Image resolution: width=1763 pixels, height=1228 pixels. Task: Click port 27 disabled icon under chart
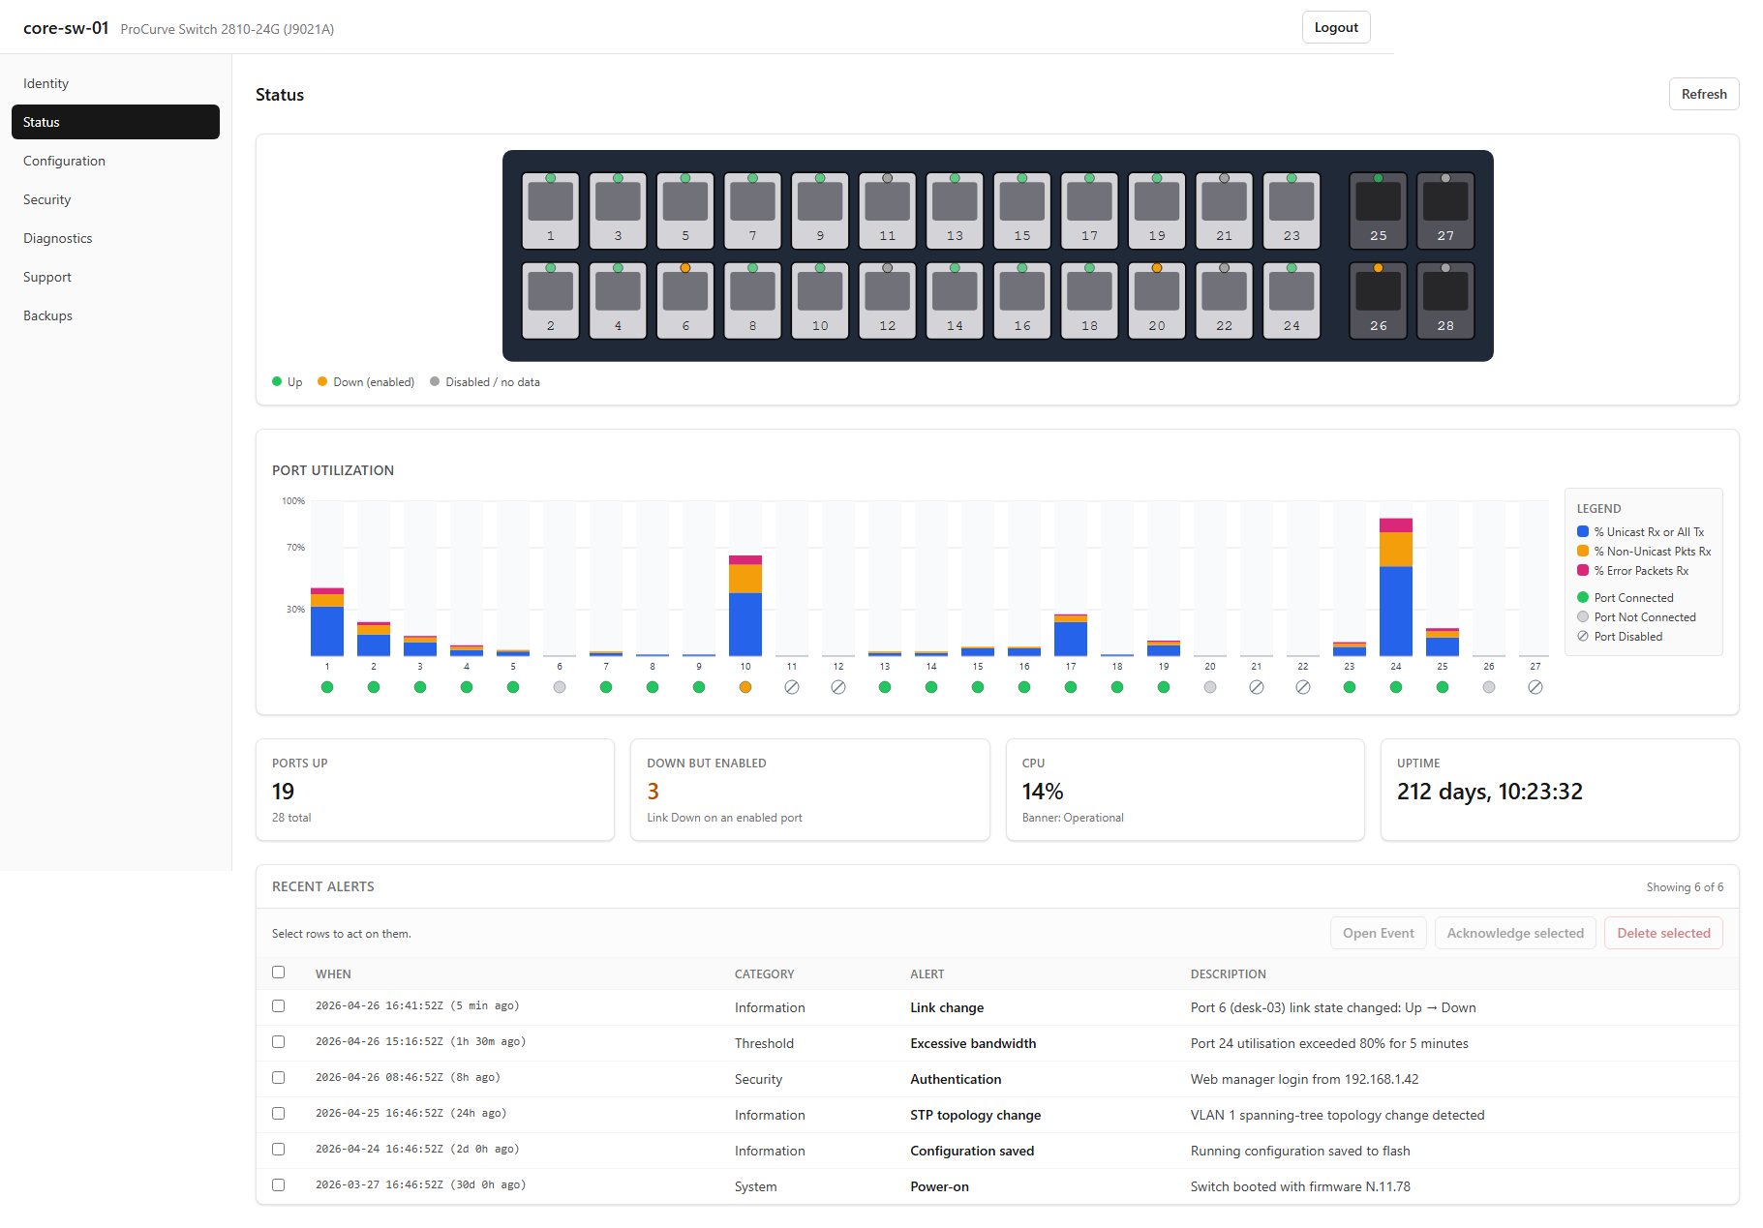tap(1535, 687)
